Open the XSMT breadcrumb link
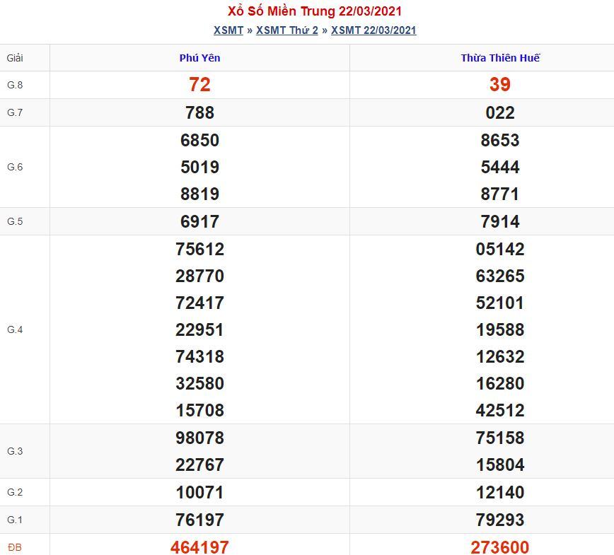 pyautogui.click(x=228, y=30)
